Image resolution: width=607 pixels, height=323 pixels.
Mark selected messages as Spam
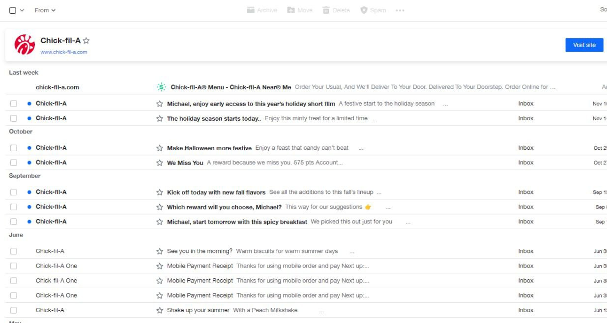pos(373,10)
